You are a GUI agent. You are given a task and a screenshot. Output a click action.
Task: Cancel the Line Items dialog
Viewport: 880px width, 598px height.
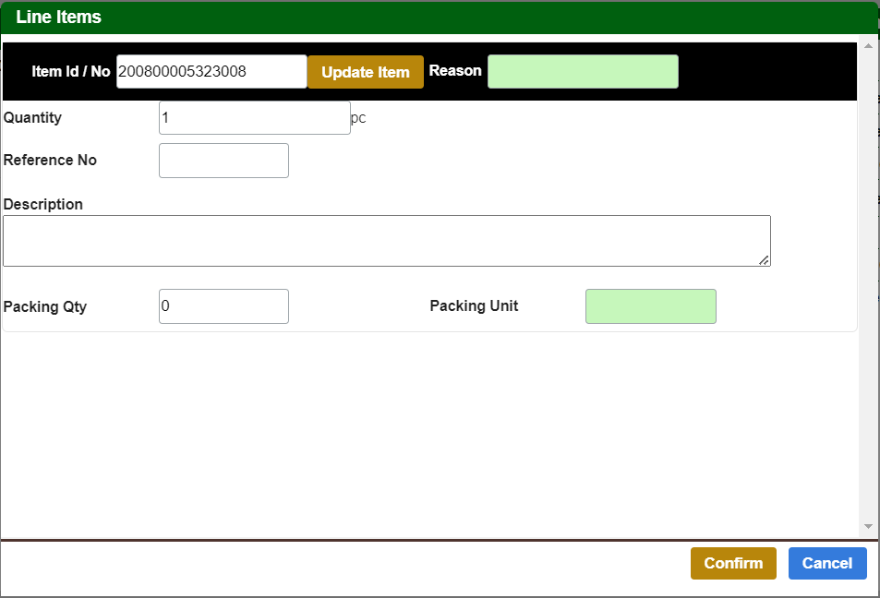coord(826,563)
